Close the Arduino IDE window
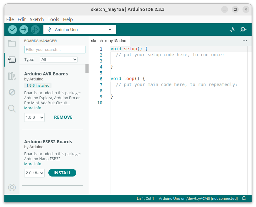This screenshot has height=207, width=256. pyautogui.click(x=246, y=9)
